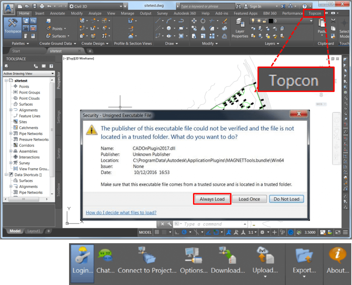Toggle ortho mode in status bar
The height and width of the screenshot is (285, 352).
177,232
